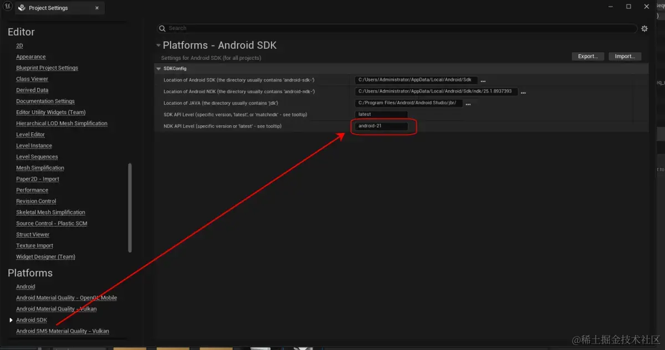Click the Editor section heading
Viewport: 665px width, 350px height.
pyautogui.click(x=21, y=32)
